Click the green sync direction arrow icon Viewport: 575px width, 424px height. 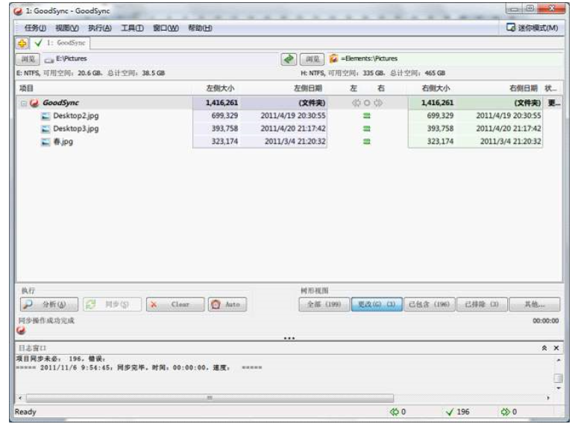pyautogui.click(x=289, y=59)
